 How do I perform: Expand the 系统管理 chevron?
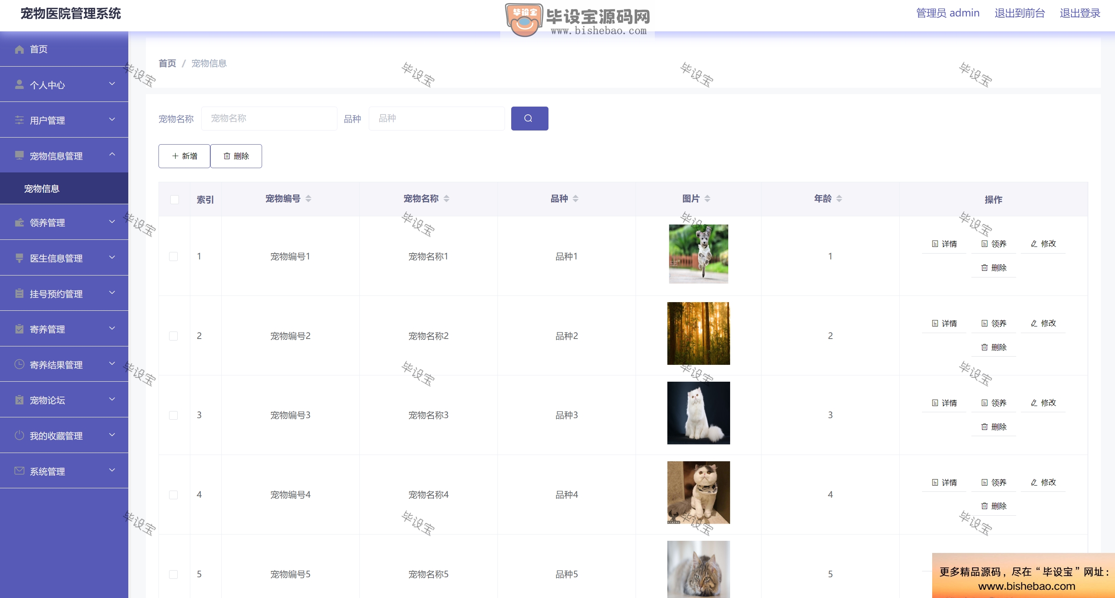pyautogui.click(x=112, y=470)
